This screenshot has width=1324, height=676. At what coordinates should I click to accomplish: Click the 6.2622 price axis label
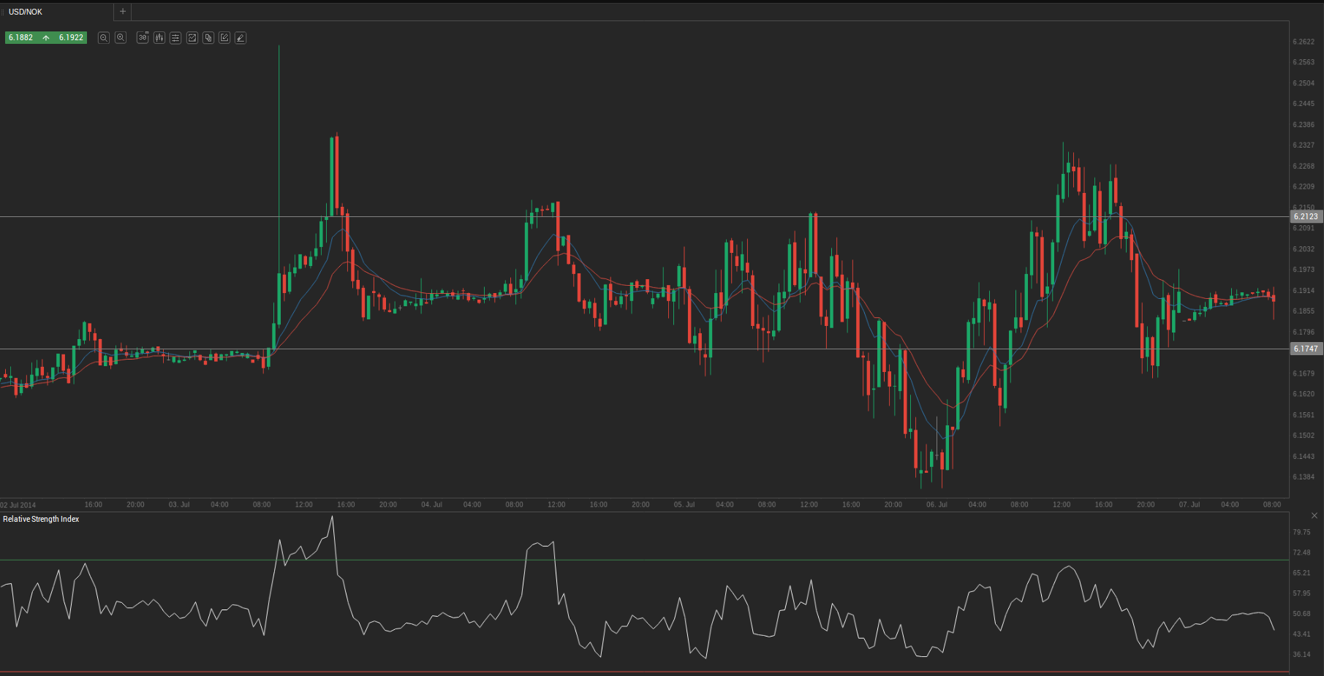tap(1304, 42)
